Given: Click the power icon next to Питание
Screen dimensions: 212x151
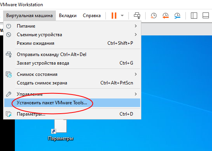Looking at the screenshot, I should point(9,26).
